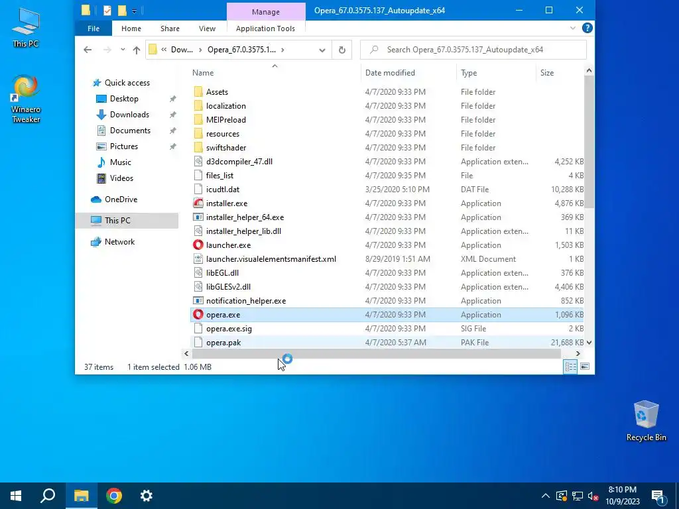Sort by the Size column header
Screen dimensions: 679x509
click(x=560, y=73)
